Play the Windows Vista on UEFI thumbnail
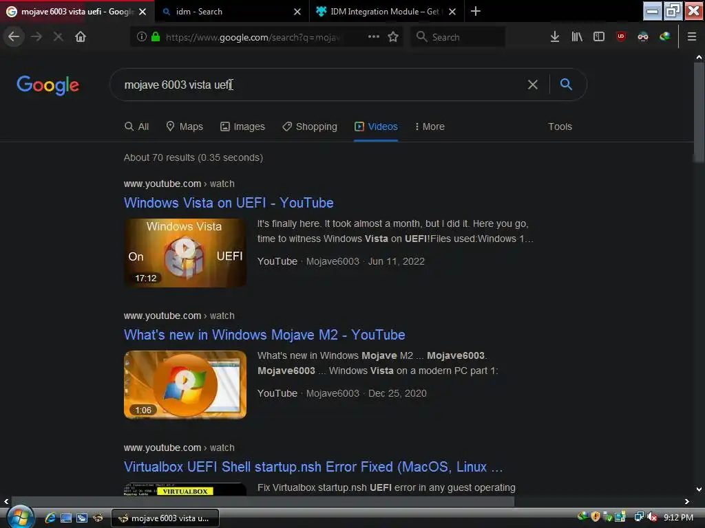 (x=185, y=253)
